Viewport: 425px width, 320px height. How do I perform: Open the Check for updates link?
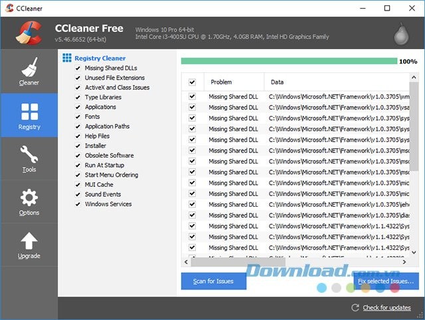pos(386,307)
